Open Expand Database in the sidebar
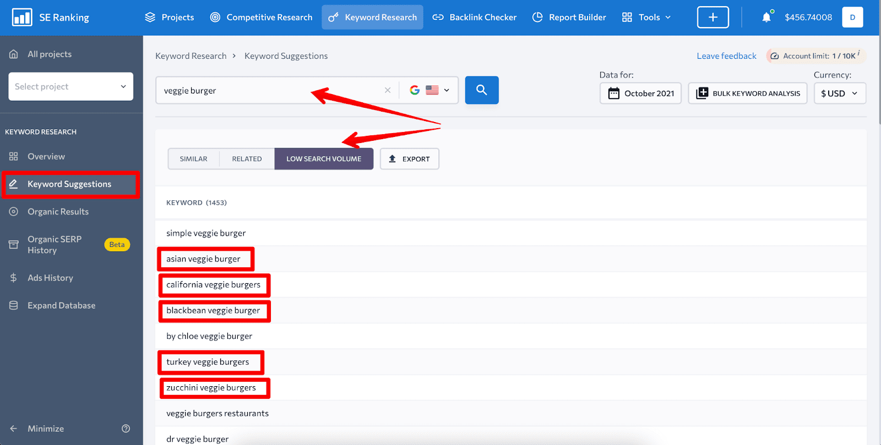Viewport: 881px width, 445px height. [52, 305]
